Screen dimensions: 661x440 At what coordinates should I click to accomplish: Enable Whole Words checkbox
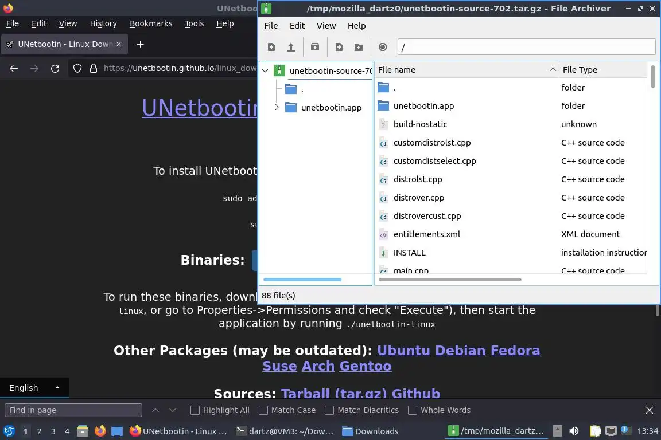[x=413, y=410]
